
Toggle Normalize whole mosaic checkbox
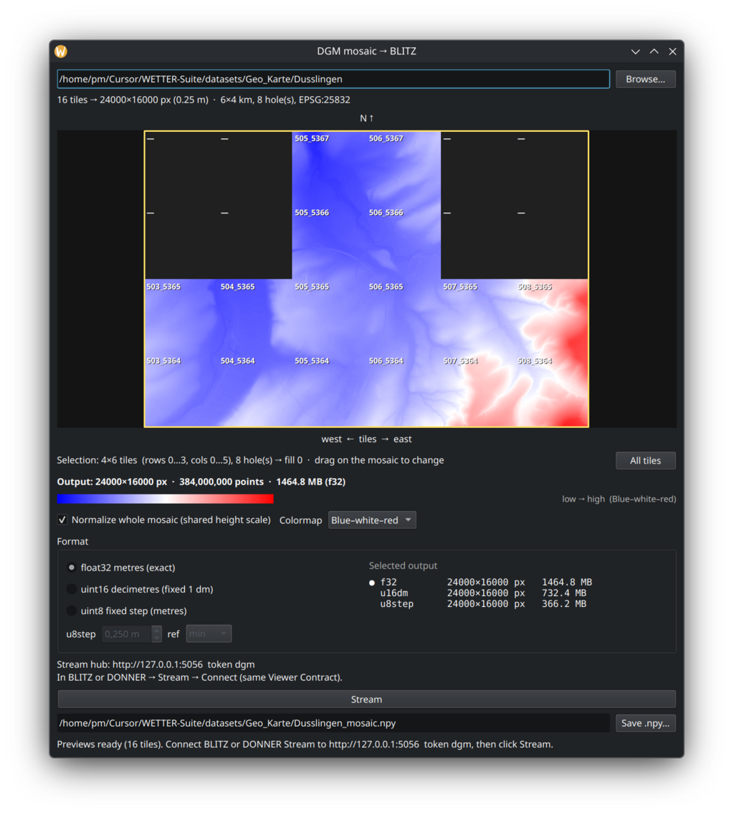pos(62,520)
